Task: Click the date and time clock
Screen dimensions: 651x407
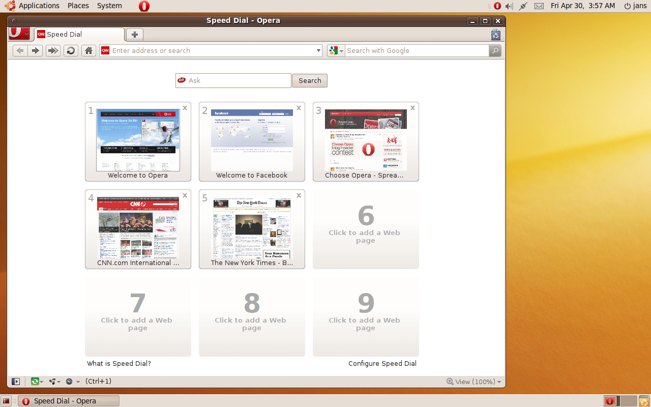Action: point(583,6)
